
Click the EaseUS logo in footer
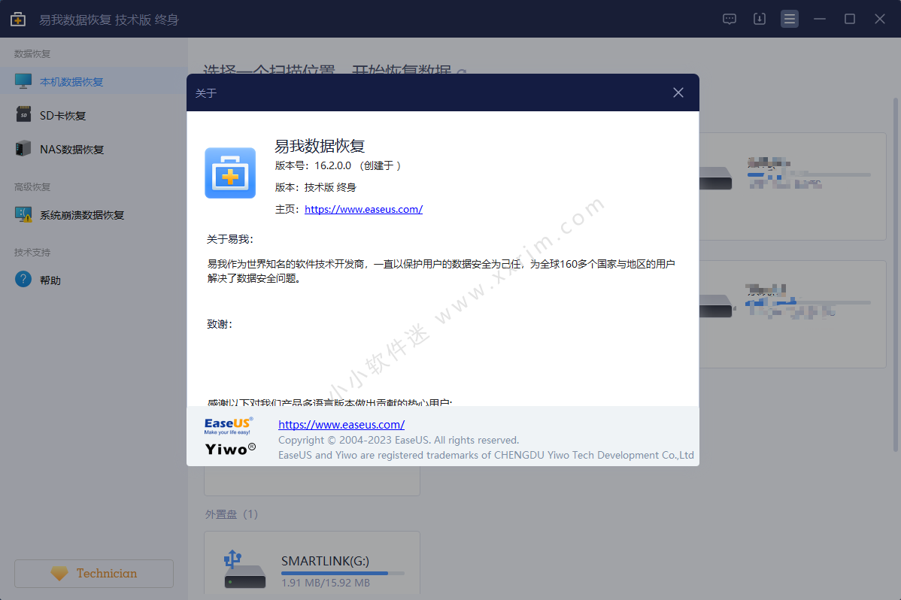point(229,426)
